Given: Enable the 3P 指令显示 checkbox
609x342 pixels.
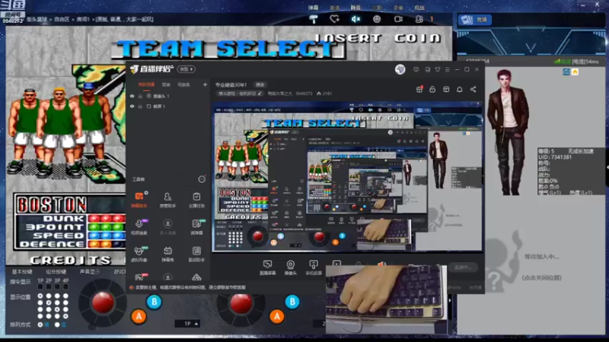Looking at the screenshot, I should (57, 287).
